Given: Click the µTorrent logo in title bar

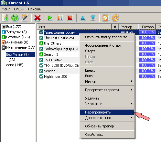Looking at the screenshot, I should [3, 3].
